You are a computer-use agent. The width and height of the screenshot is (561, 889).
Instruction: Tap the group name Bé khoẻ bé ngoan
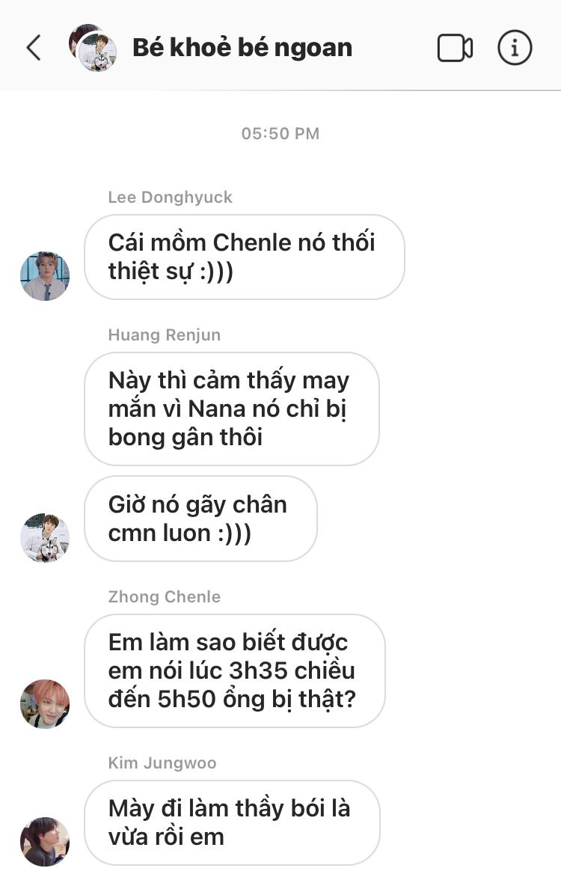pos(242,48)
